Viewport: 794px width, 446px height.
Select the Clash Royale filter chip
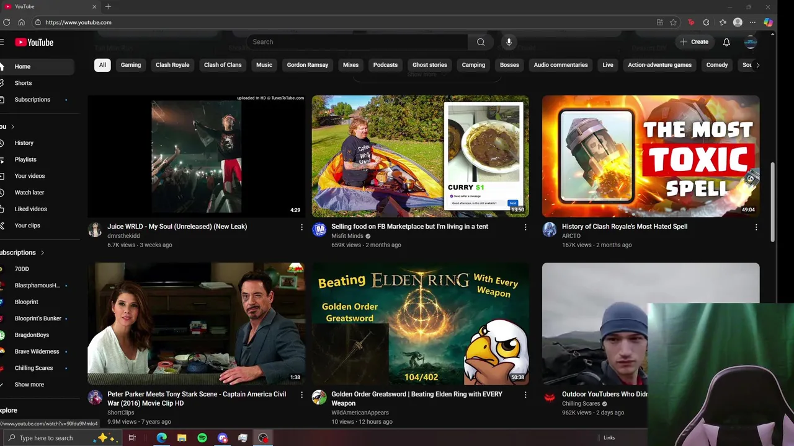172,65
